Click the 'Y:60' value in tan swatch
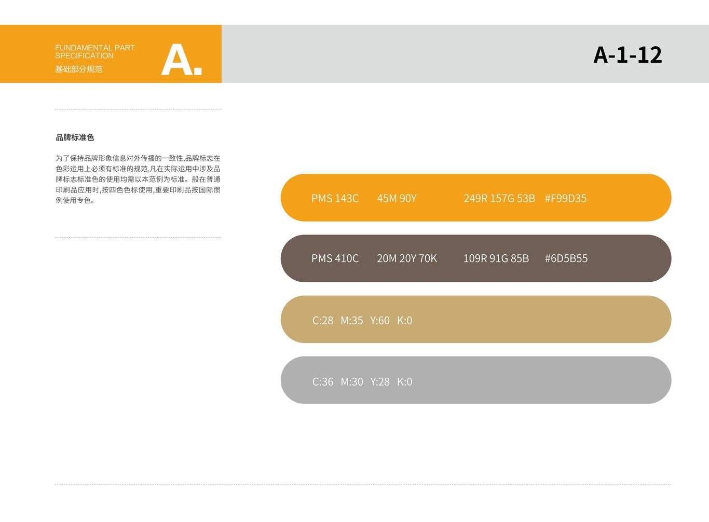The height and width of the screenshot is (522, 709). (380, 321)
